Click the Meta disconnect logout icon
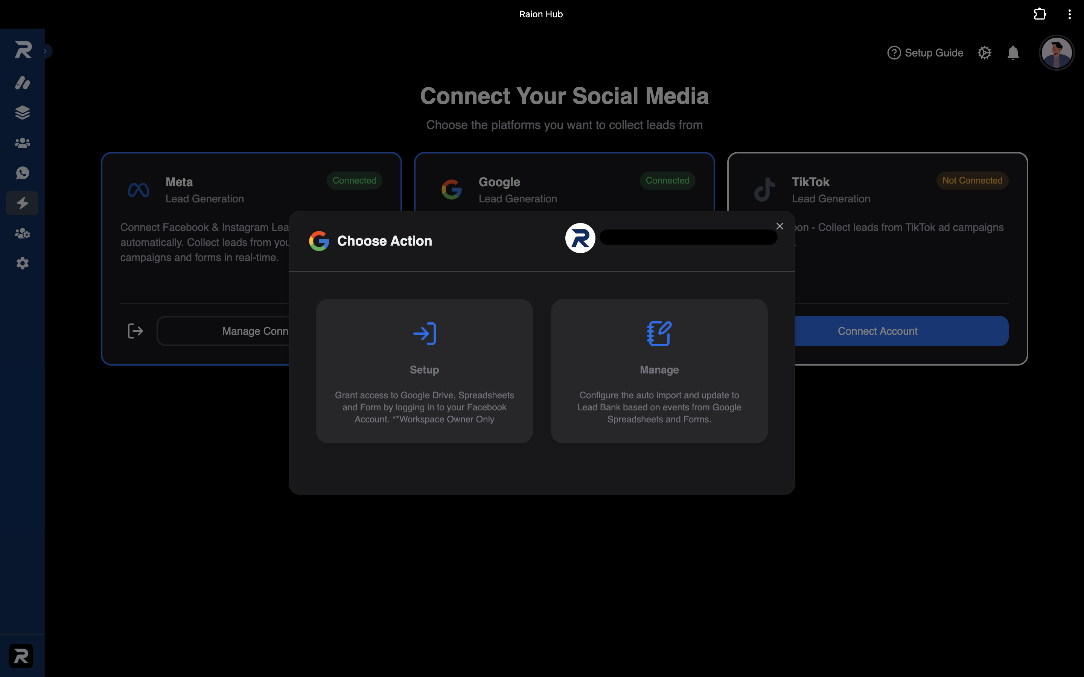This screenshot has height=677, width=1084. coord(135,331)
